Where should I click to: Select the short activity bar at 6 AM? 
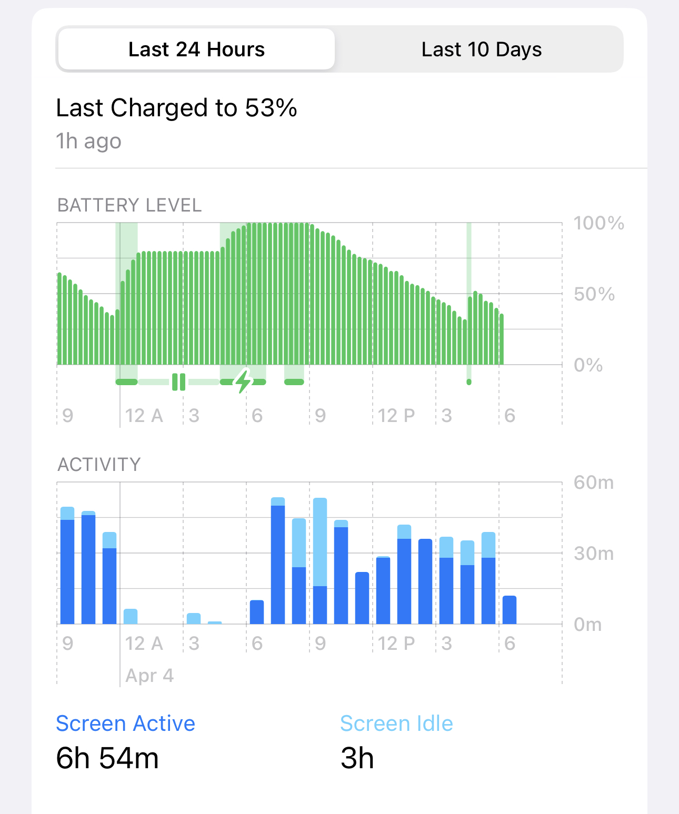[257, 612]
